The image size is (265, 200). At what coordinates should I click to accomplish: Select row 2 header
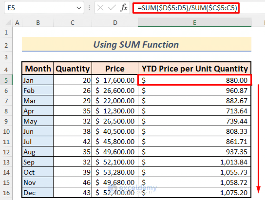click(6, 45)
